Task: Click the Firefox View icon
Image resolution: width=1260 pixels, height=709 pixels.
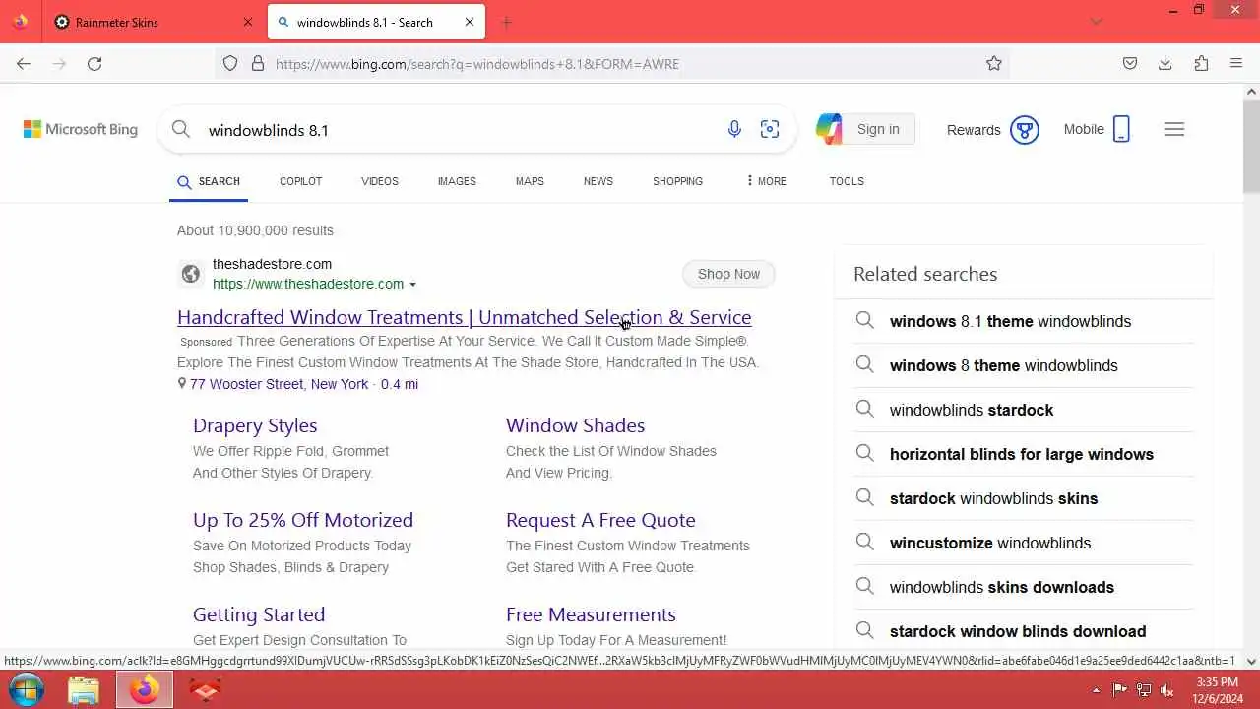Action: [21, 22]
